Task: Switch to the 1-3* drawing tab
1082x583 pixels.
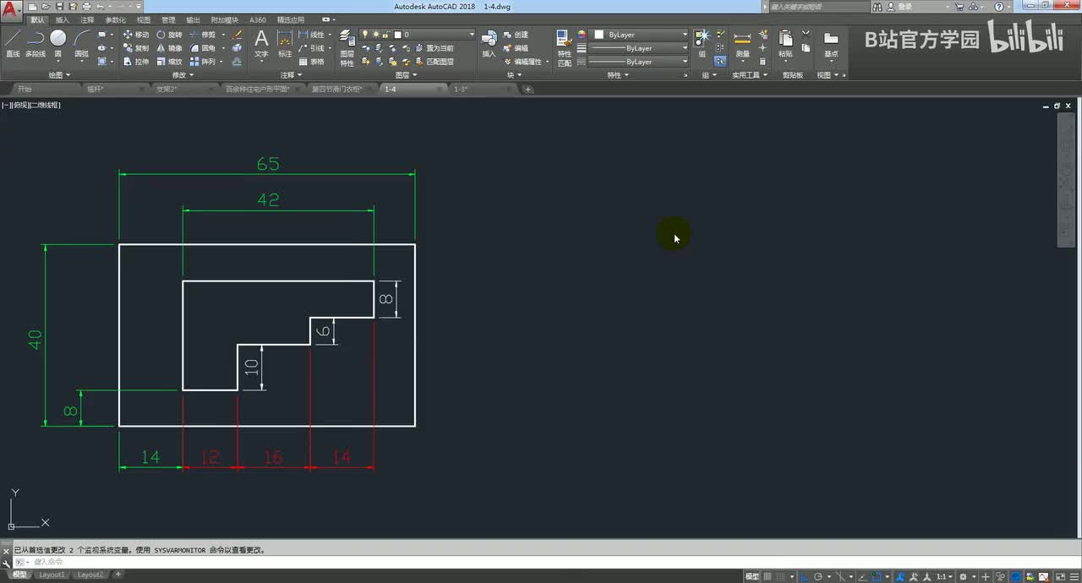Action: [462, 89]
